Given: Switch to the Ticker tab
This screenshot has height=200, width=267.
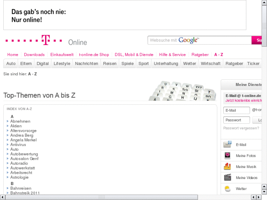Looking at the screenshot, I should pyautogui.click(x=253, y=63).
